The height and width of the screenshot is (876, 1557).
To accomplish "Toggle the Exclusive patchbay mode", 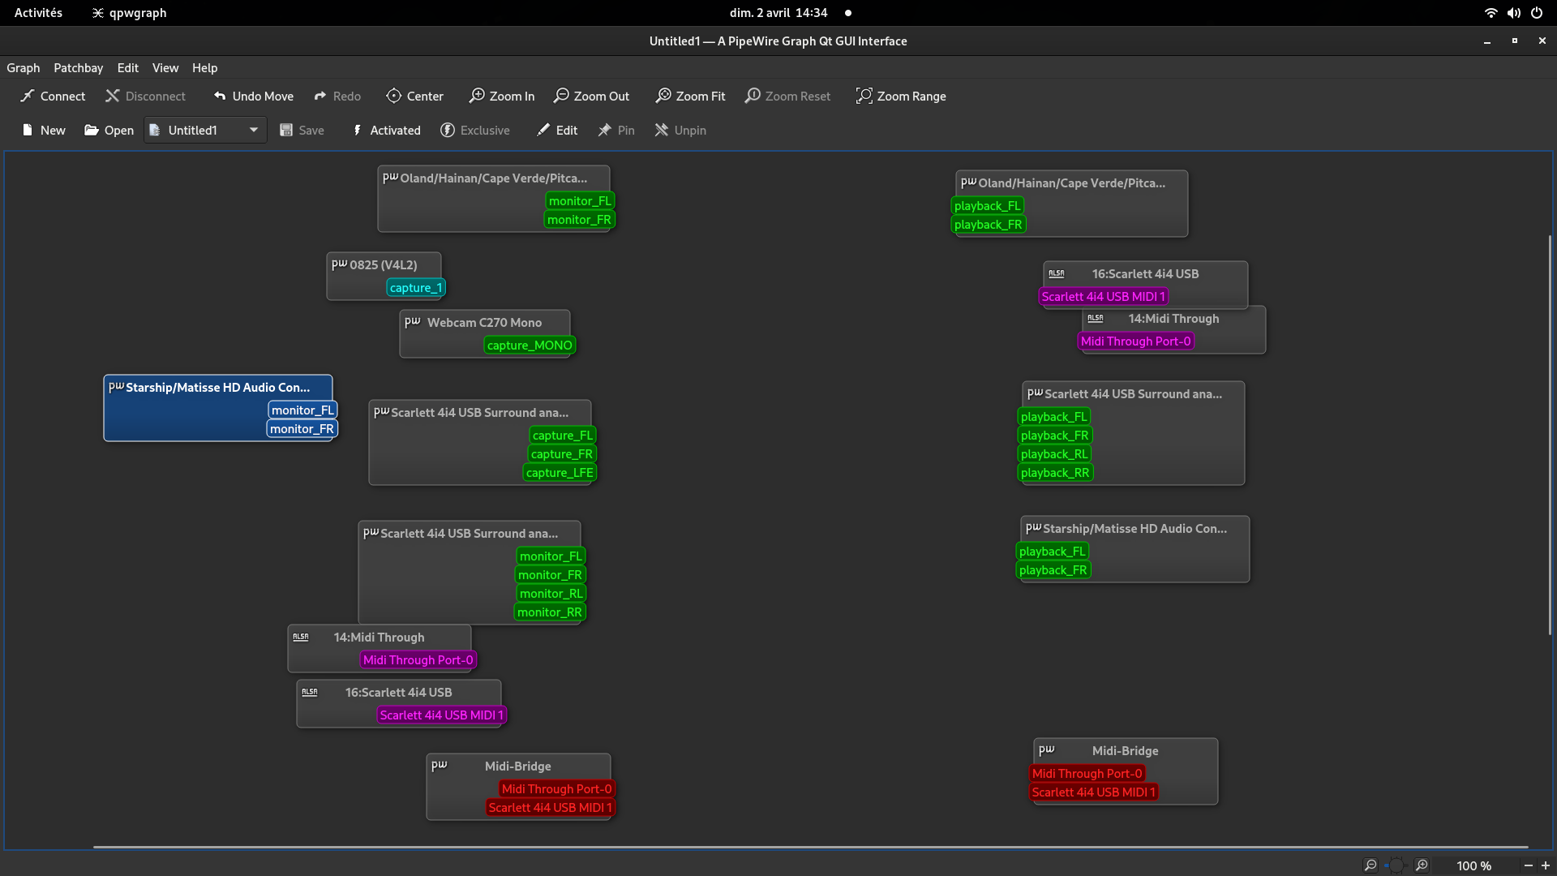I will pyautogui.click(x=474, y=130).
